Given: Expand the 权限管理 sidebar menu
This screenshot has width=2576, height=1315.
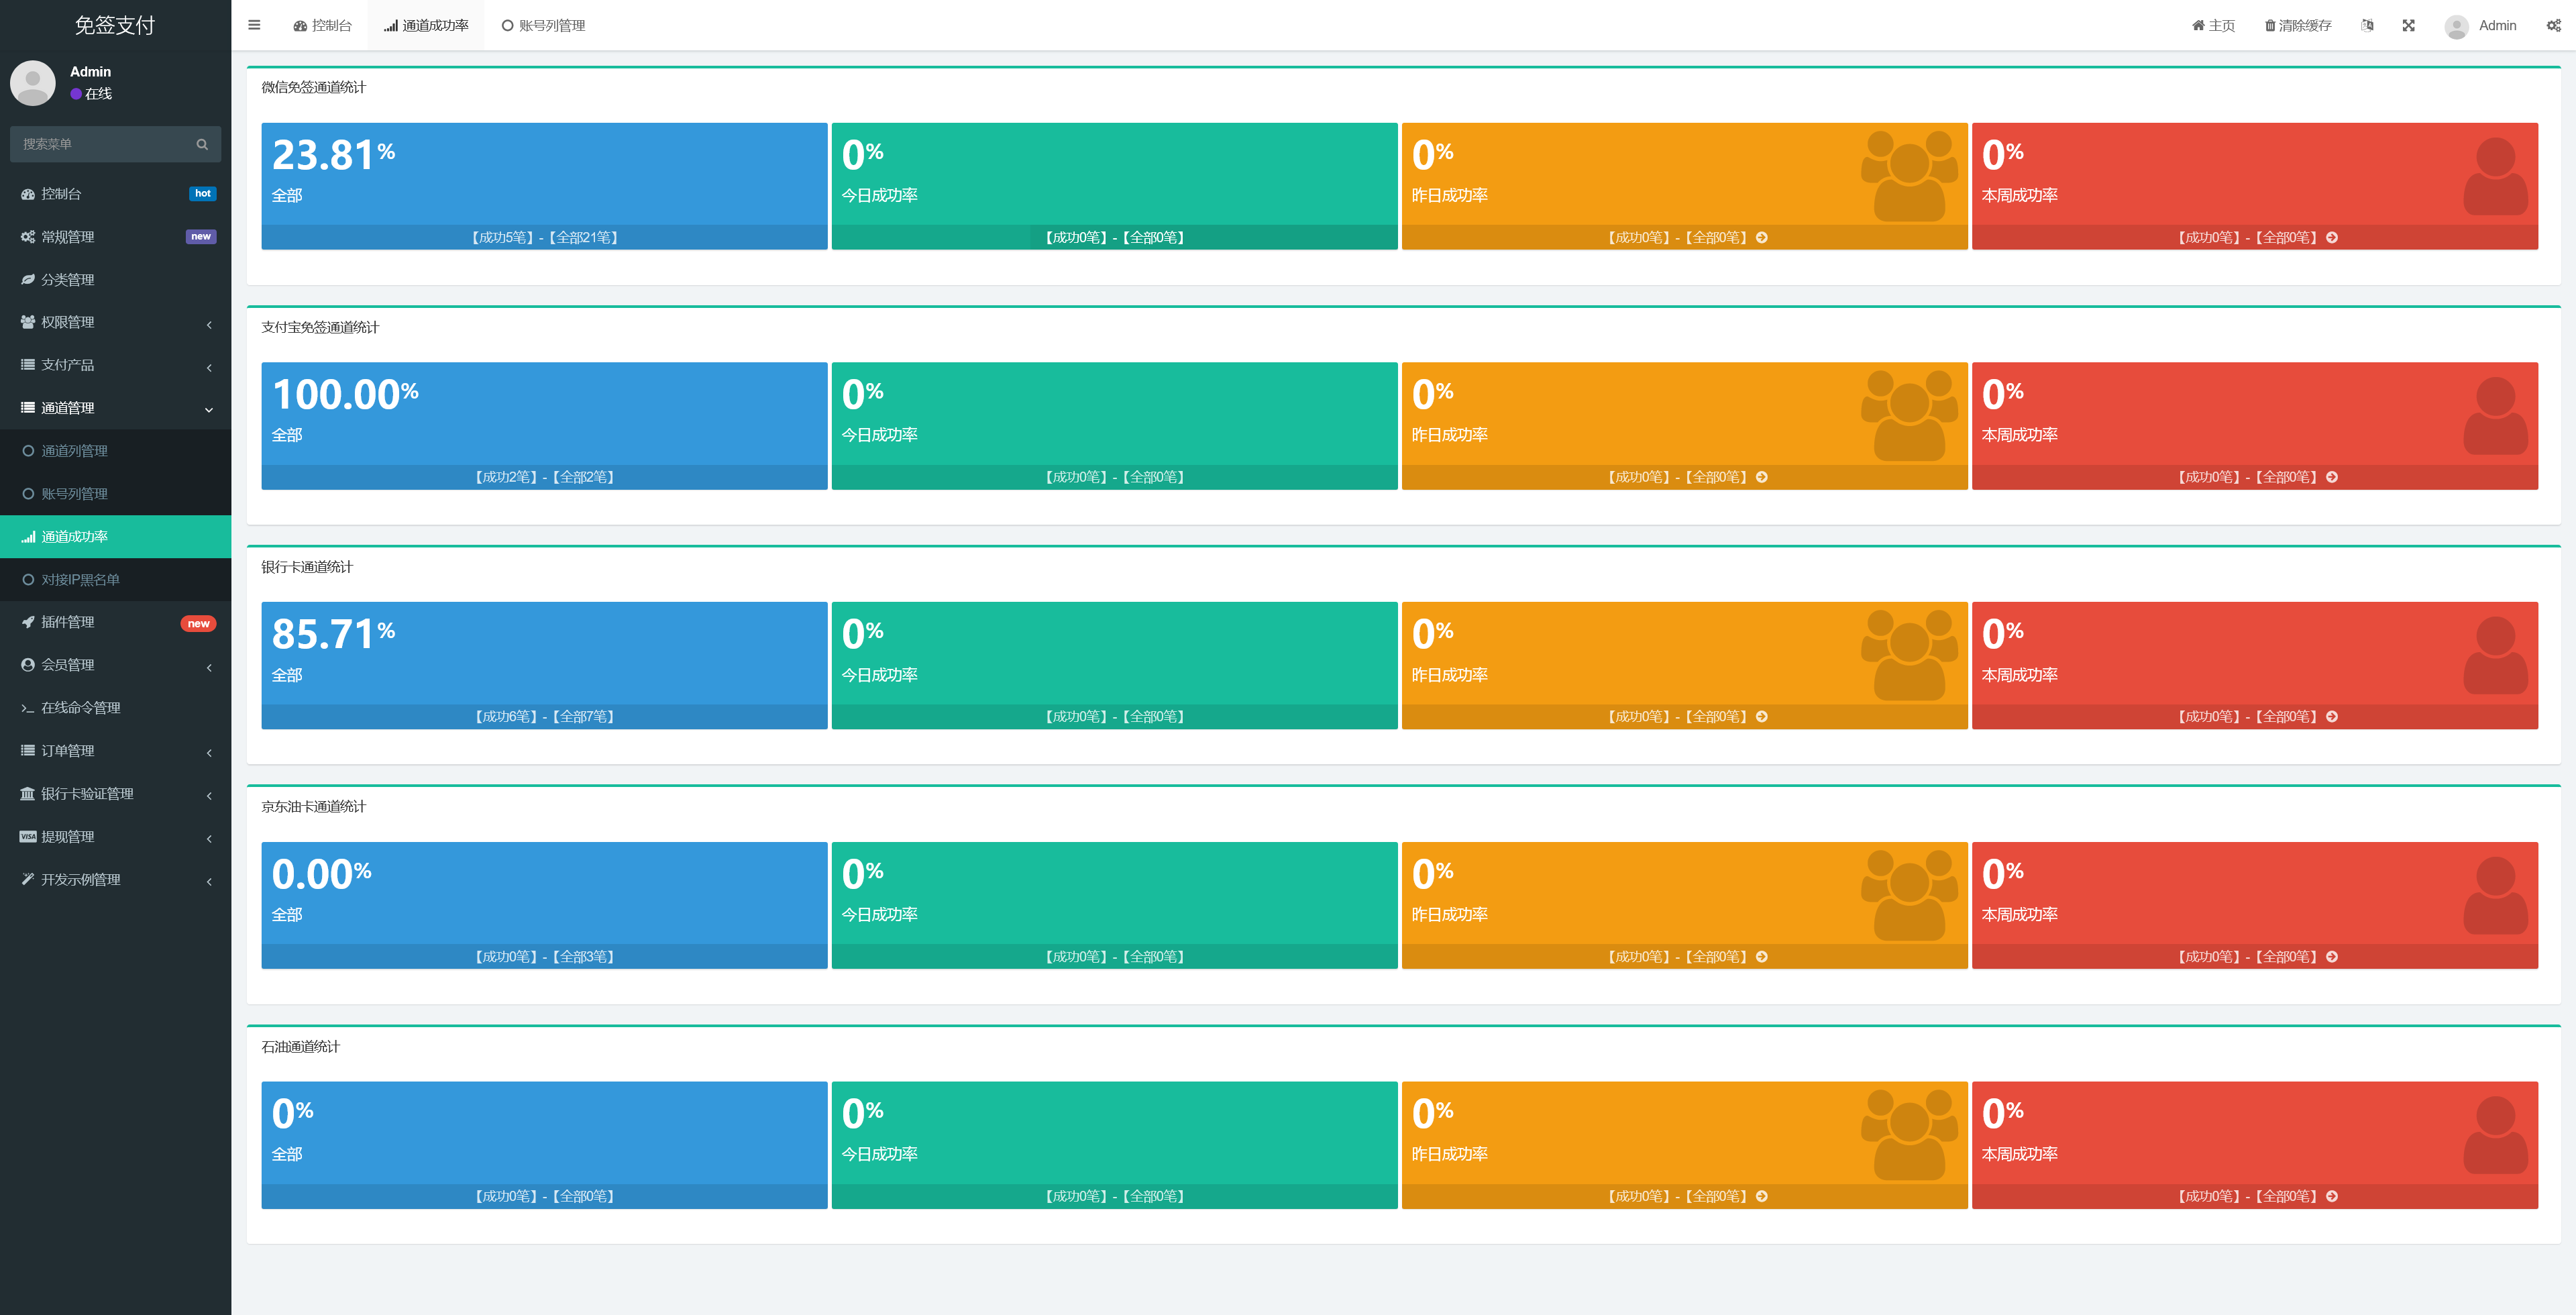Looking at the screenshot, I should (115, 322).
